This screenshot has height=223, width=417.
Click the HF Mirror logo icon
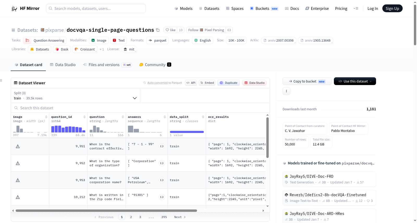coord(14,9)
